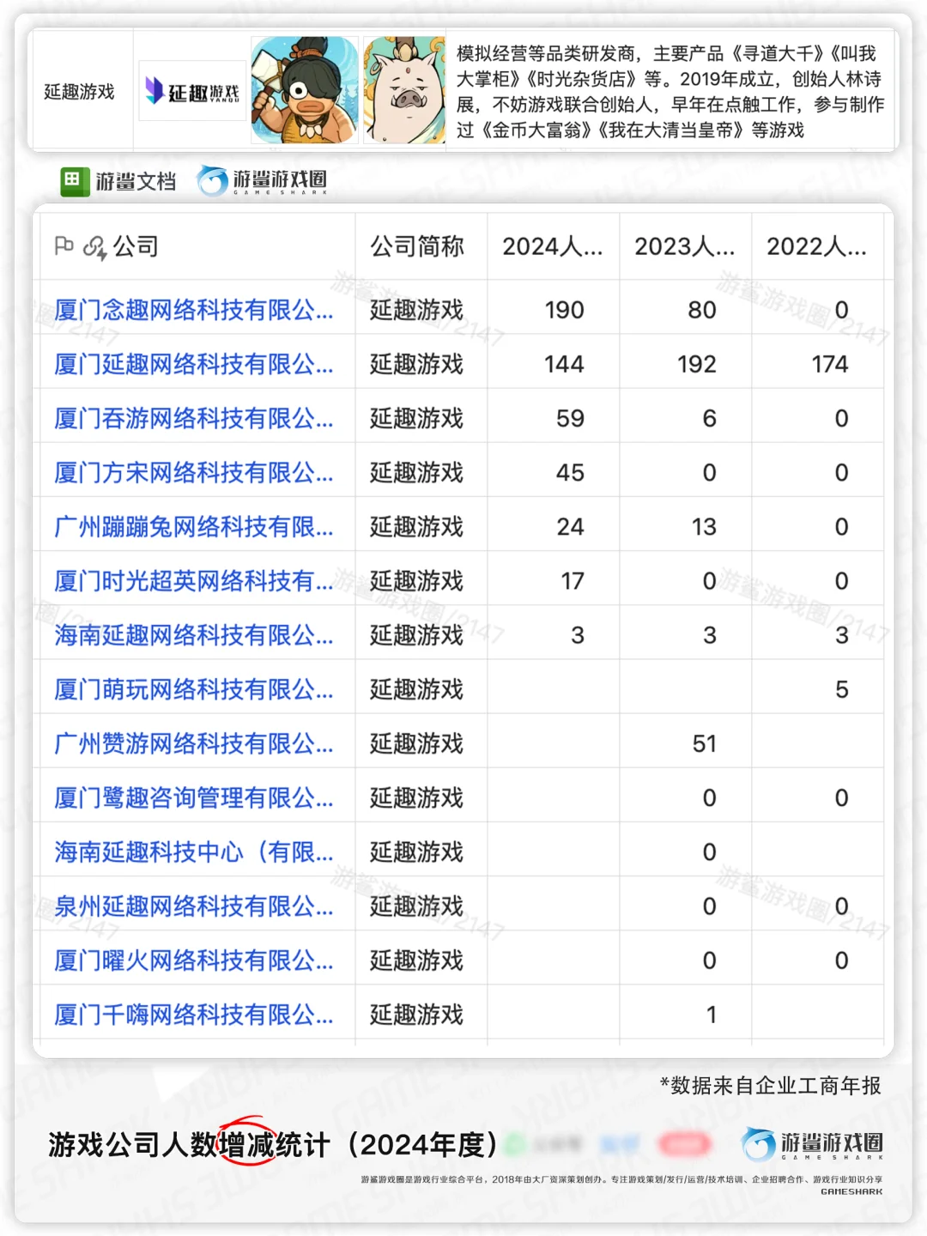Click the 144 value for 厦门延趣
Image resolution: width=927 pixels, height=1236 pixels.
click(565, 364)
